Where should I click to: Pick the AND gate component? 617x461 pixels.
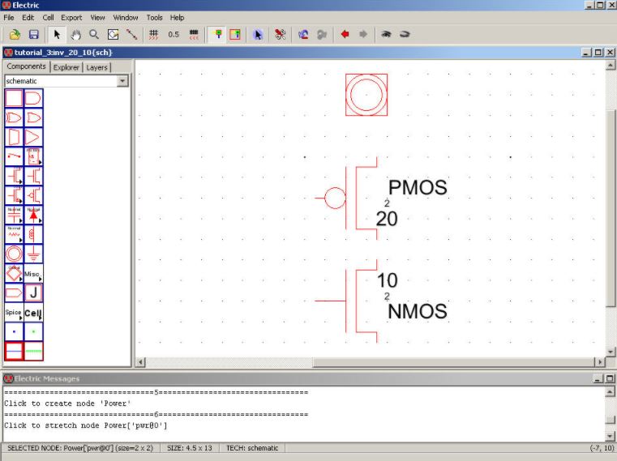(33, 98)
